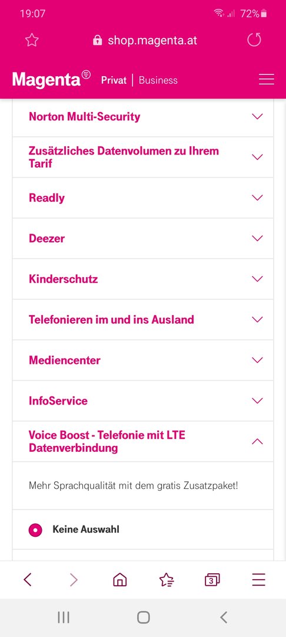Tap the bookmark star in address bar

(x=32, y=40)
